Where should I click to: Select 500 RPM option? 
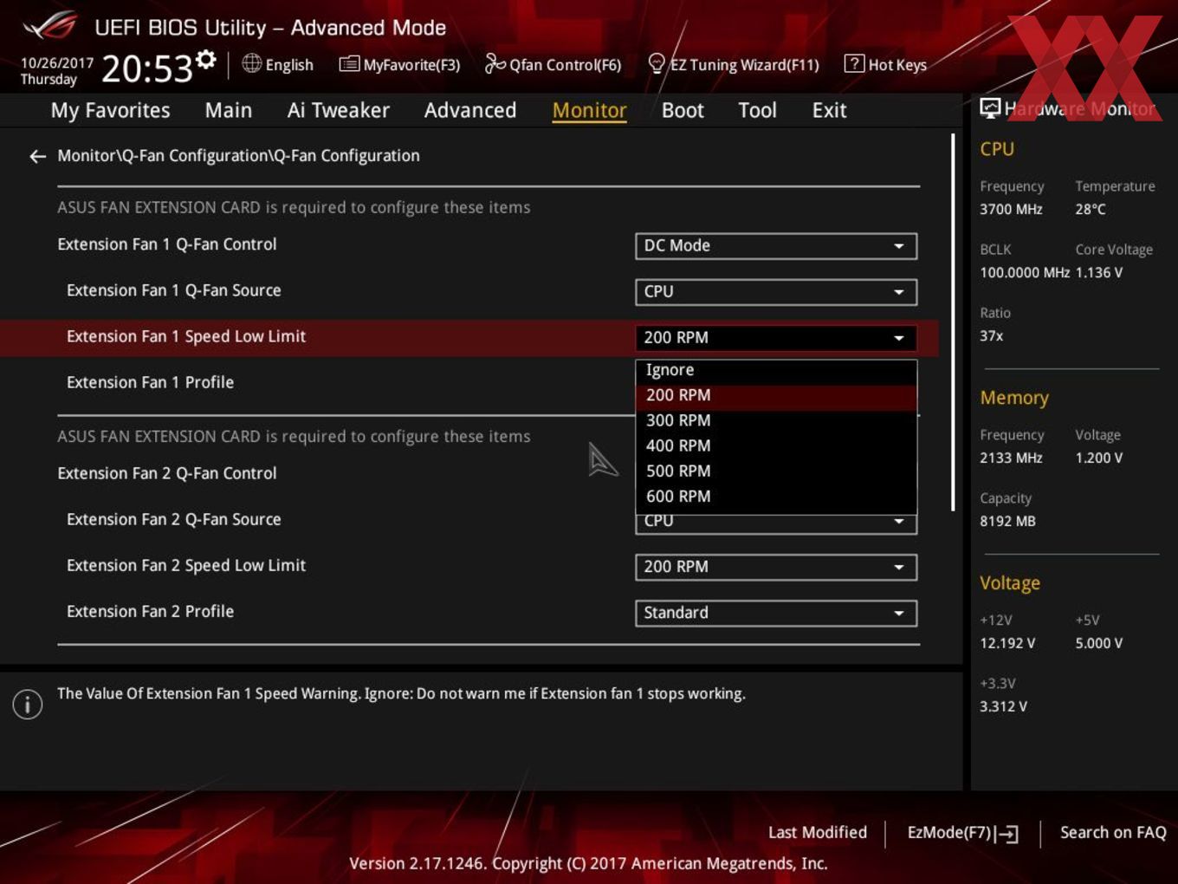(776, 471)
